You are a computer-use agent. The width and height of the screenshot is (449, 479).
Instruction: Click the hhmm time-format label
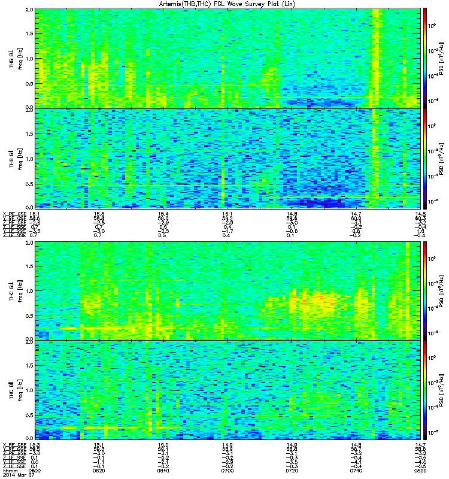point(10,471)
